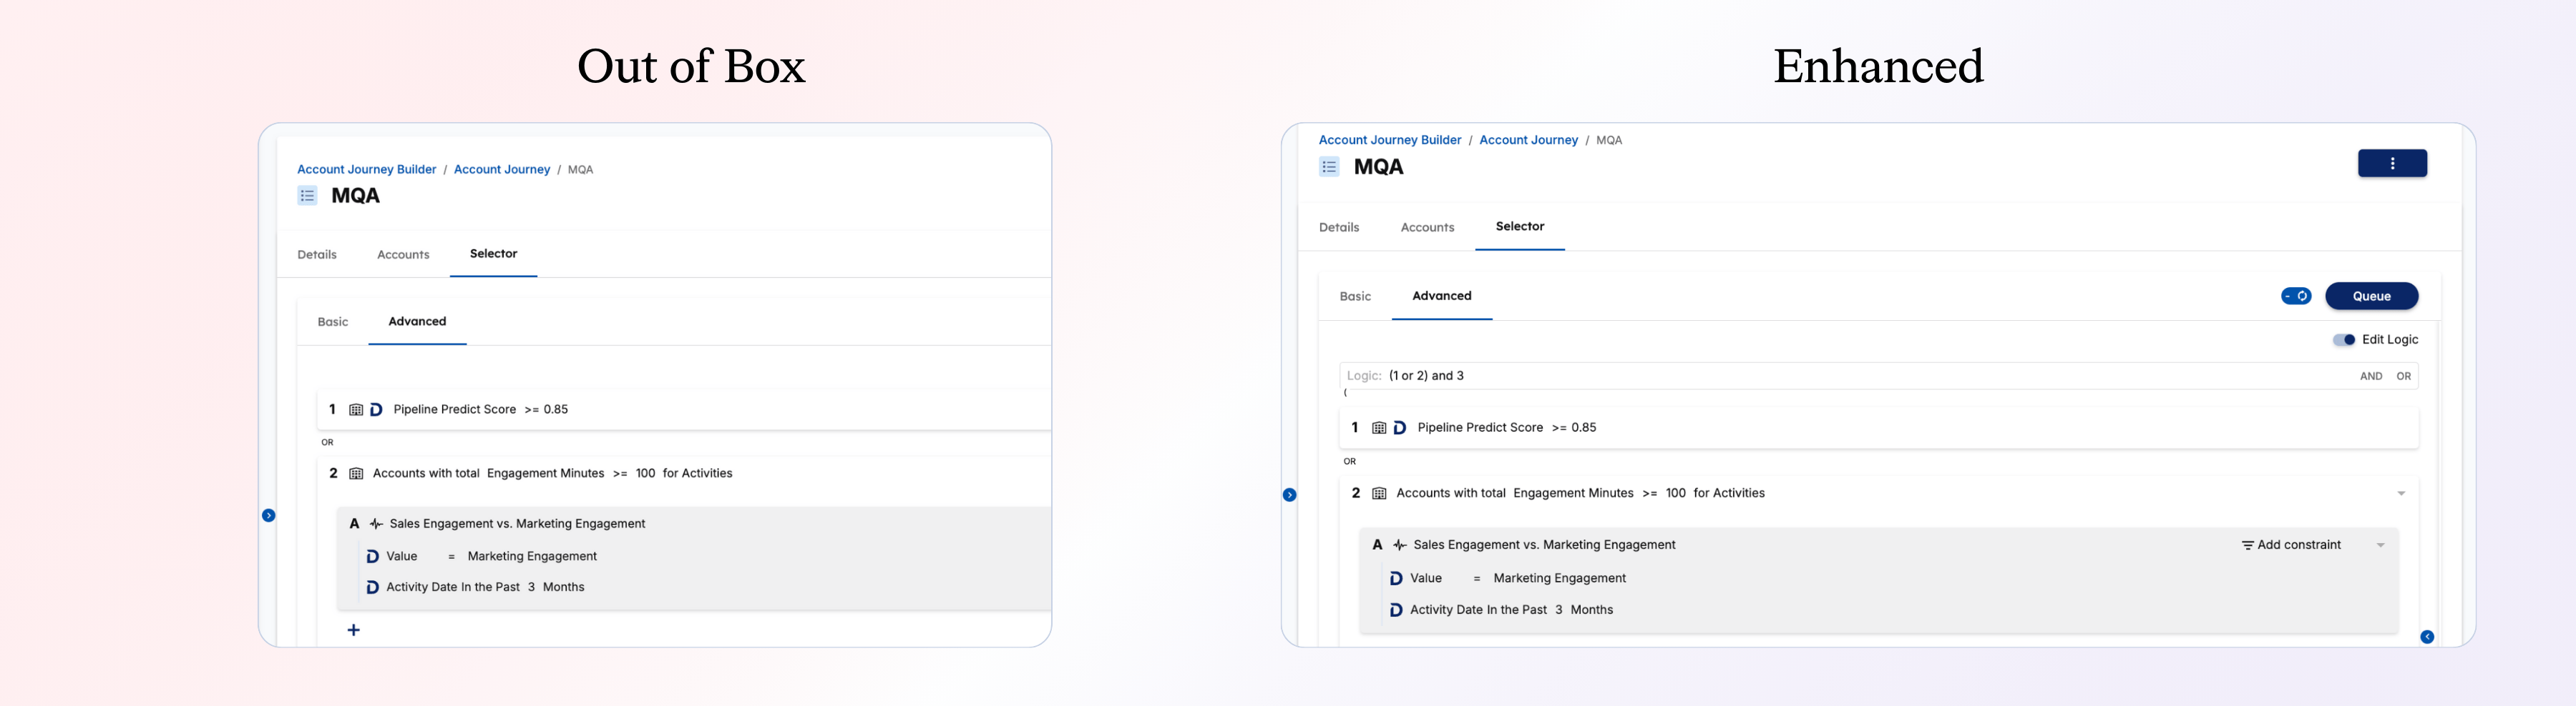Open the Accounts tab in Out of Box panel
This screenshot has height=706, width=2576.
[x=403, y=254]
